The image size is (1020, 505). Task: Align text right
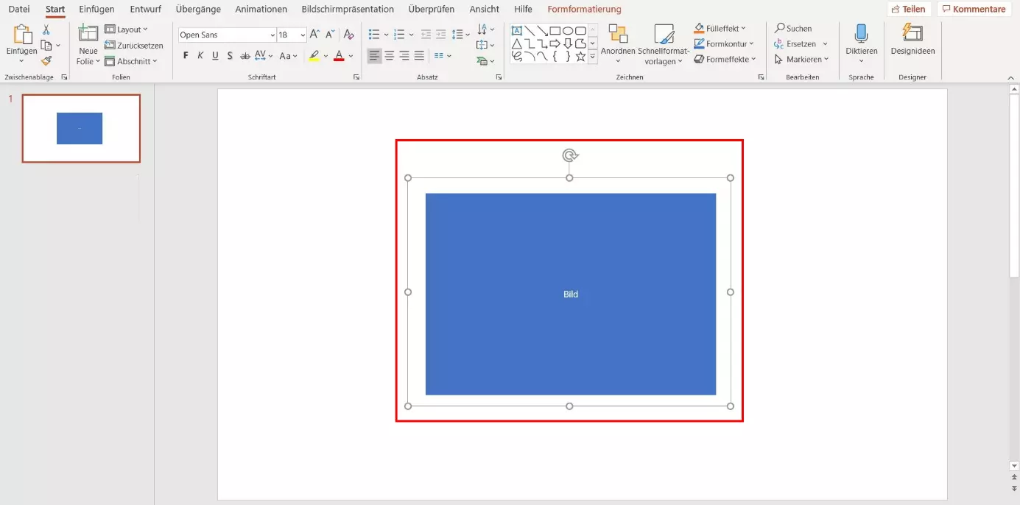(404, 56)
